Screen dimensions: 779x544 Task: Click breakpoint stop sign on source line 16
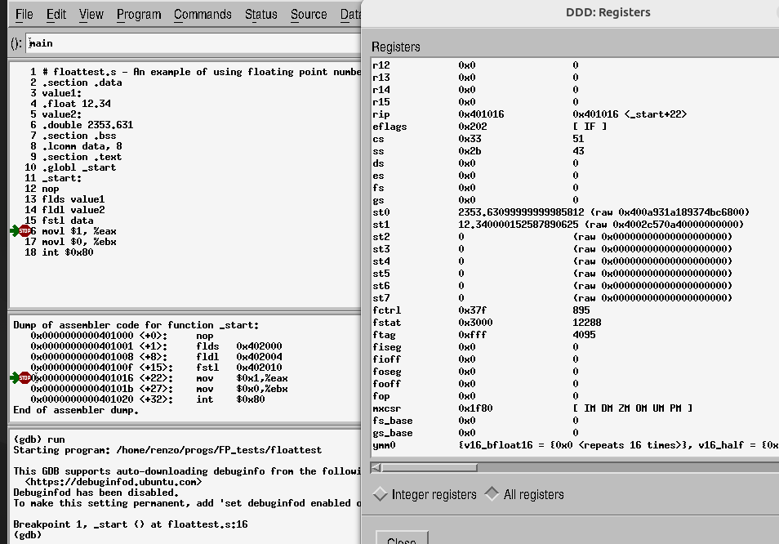click(24, 230)
